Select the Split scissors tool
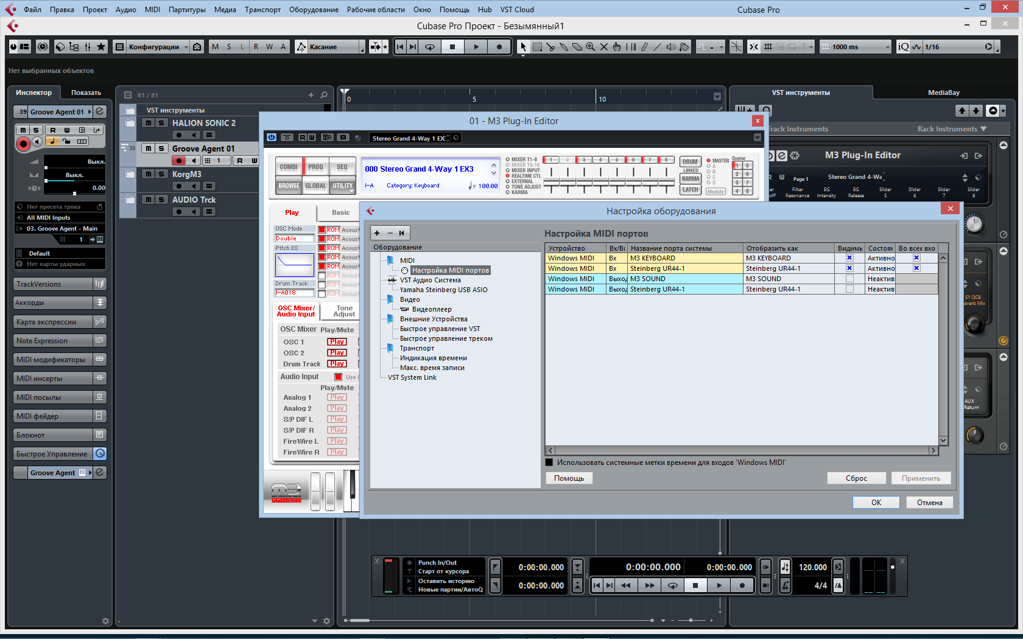 (550, 47)
